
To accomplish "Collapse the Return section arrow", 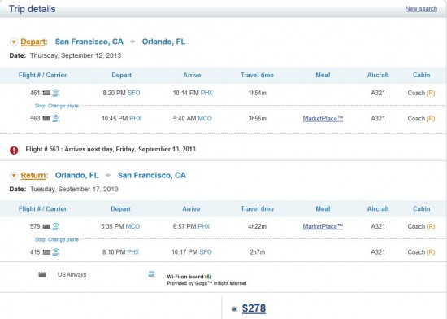I will 14,176.
